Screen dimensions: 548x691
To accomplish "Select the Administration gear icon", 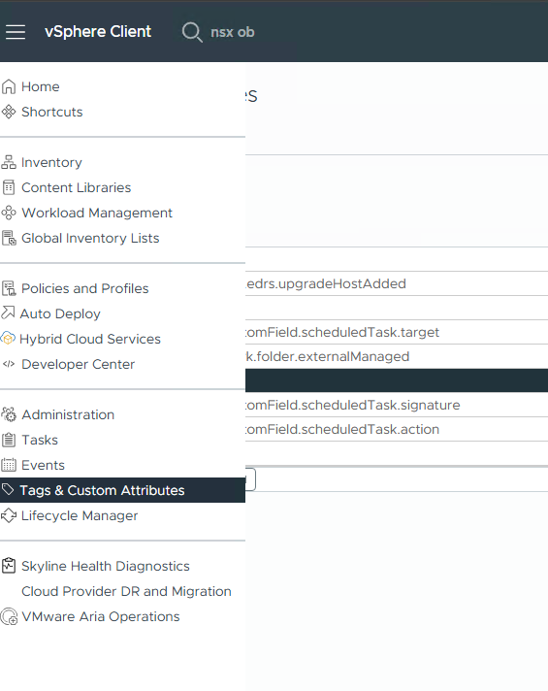I will coord(9,414).
